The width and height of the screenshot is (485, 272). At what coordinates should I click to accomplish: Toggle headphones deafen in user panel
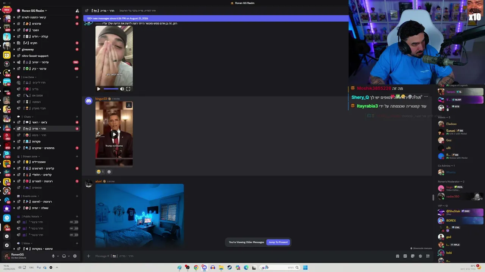pyautogui.click(x=64, y=256)
